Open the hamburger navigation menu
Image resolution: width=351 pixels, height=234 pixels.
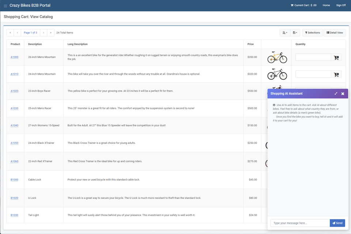tap(5, 5)
